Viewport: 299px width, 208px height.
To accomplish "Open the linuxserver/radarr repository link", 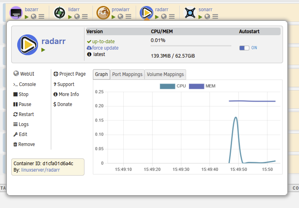I will pos(40,170).
